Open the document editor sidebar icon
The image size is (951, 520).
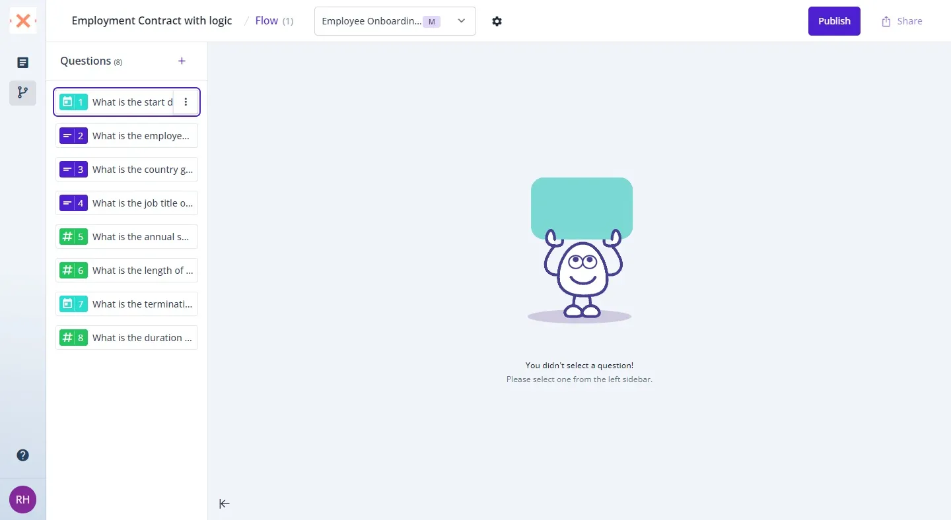point(23,63)
